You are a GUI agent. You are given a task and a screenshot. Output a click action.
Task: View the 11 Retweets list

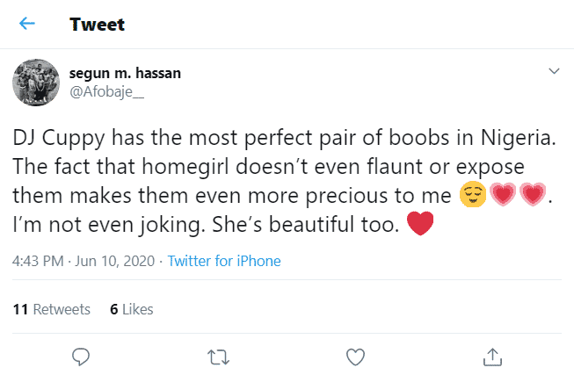(52, 309)
